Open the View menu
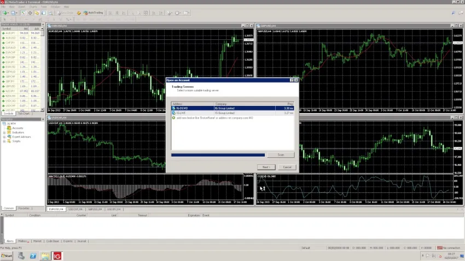This screenshot has width=465, height=261. click(x=12, y=7)
